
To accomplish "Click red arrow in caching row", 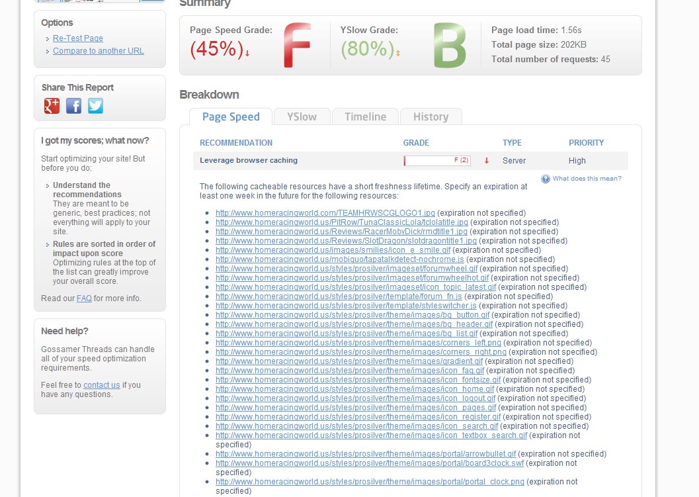I will coord(487,161).
